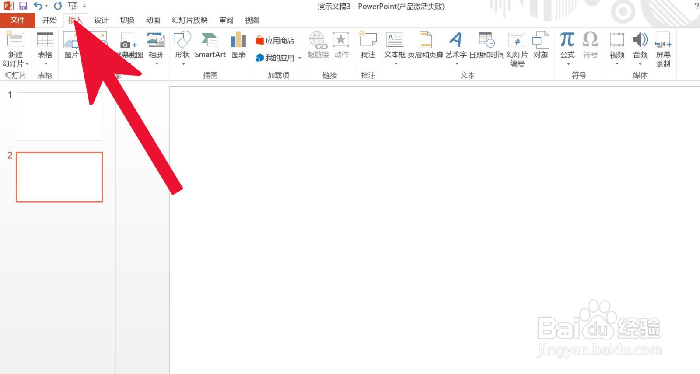The width and height of the screenshot is (700, 374).
Task: Switch to the 开始 (Home) tab
Action: click(49, 20)
